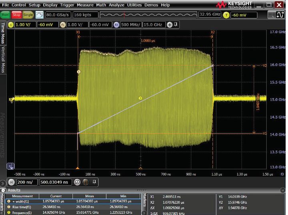
Task: Click the pin icon beside add channel
Action: pos(175,24)
